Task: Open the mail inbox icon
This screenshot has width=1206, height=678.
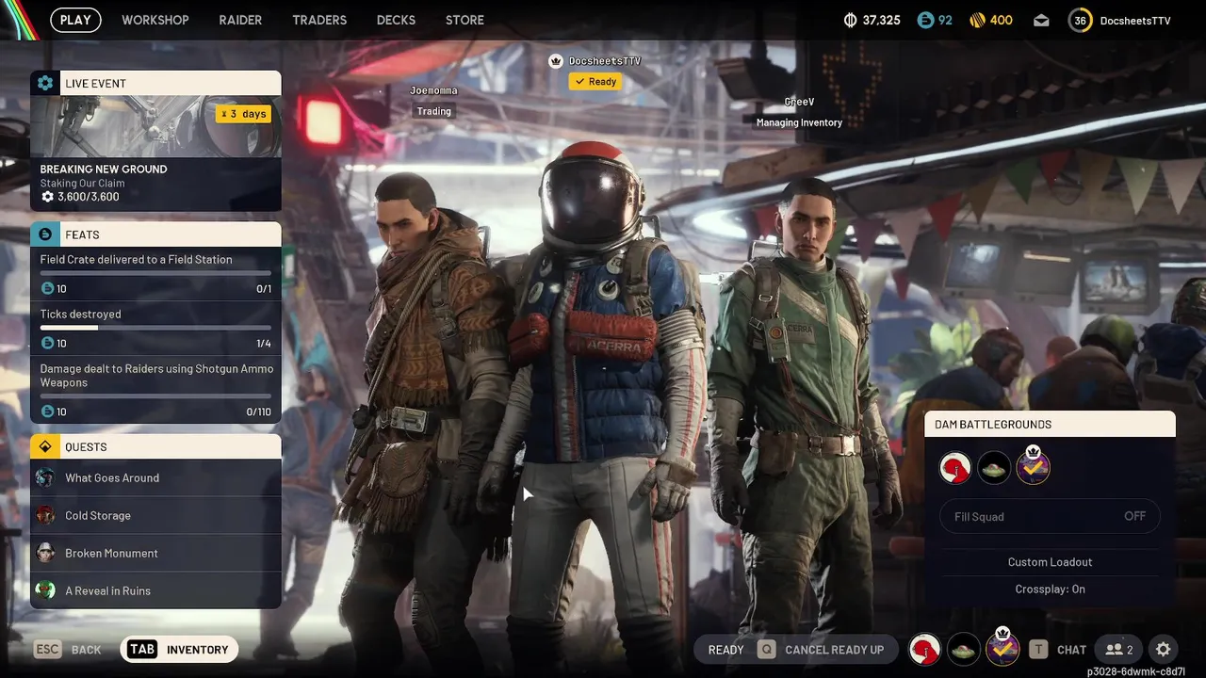Action: click(x=1041, y=20)
